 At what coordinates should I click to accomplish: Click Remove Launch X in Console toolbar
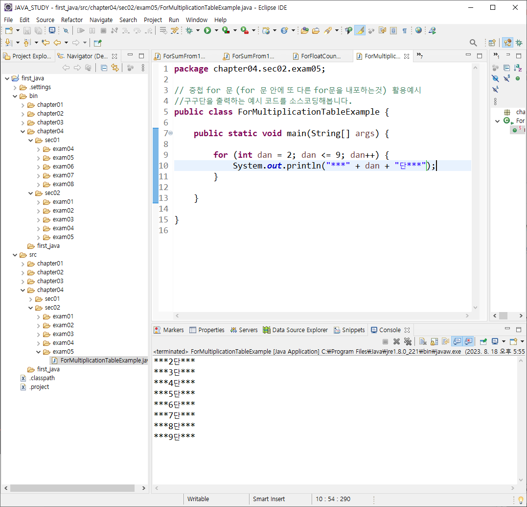point(396,341)
